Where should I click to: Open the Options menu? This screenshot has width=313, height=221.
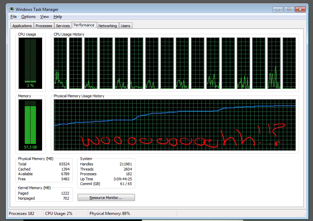click(x=28, y=17)
